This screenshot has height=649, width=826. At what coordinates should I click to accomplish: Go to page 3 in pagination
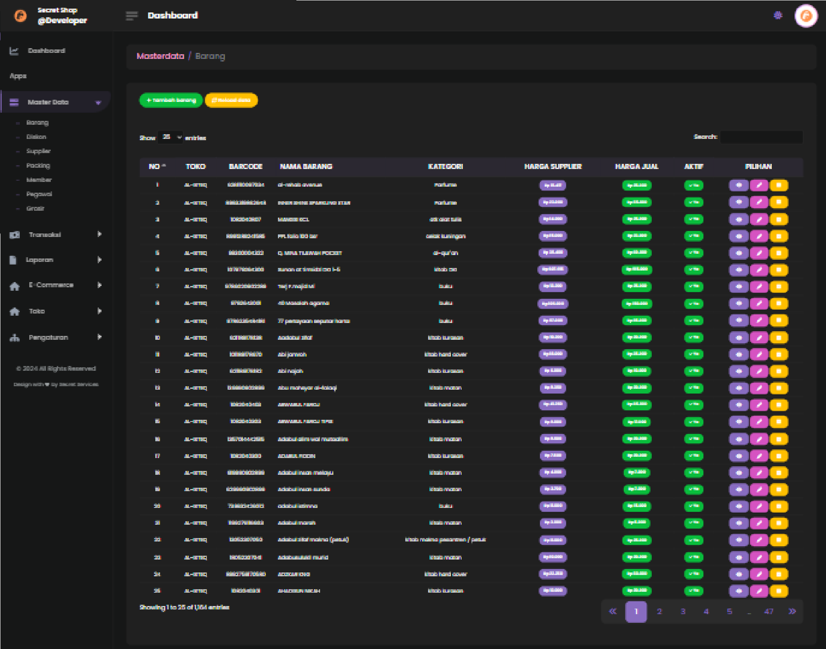pyautogui.click(x=683, y=612)
